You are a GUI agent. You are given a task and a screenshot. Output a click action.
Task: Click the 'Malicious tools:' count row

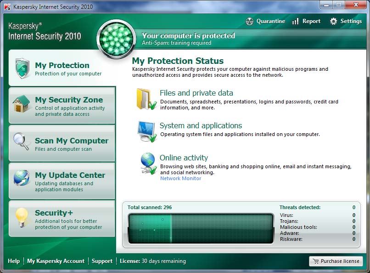318,227
